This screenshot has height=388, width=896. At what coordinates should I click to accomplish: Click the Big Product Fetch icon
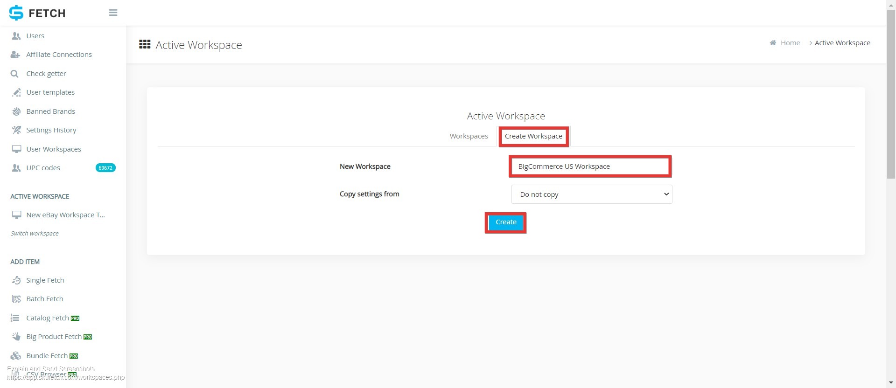pyautogui.click(x=16, y=337)
